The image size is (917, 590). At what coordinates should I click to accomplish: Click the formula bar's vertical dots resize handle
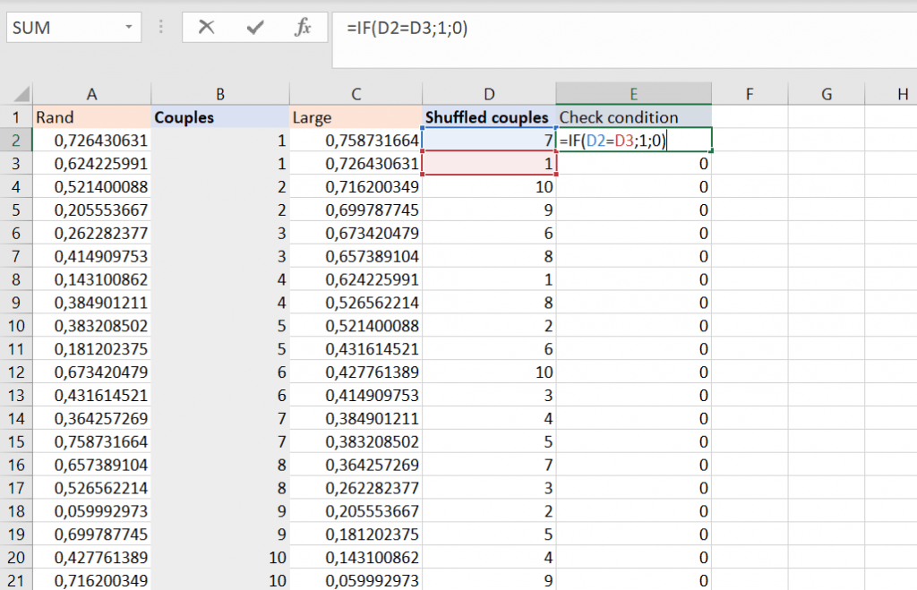coord(161,28)
